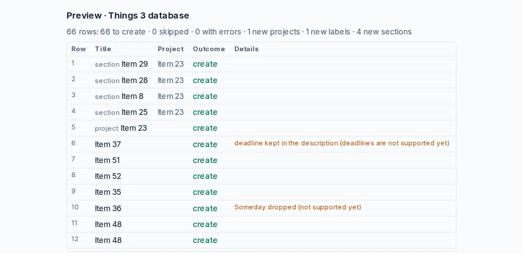Screen dimensions: 523x254
Task: Click "create" outcome for Item 51
Action: point(205,161)
